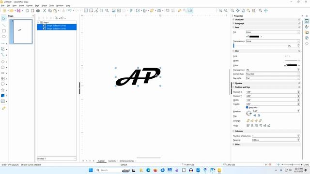Open the Shapes sidebar deck icon
Screen dimensions: 310x174
pyautogui.click(x=307, y=43)
